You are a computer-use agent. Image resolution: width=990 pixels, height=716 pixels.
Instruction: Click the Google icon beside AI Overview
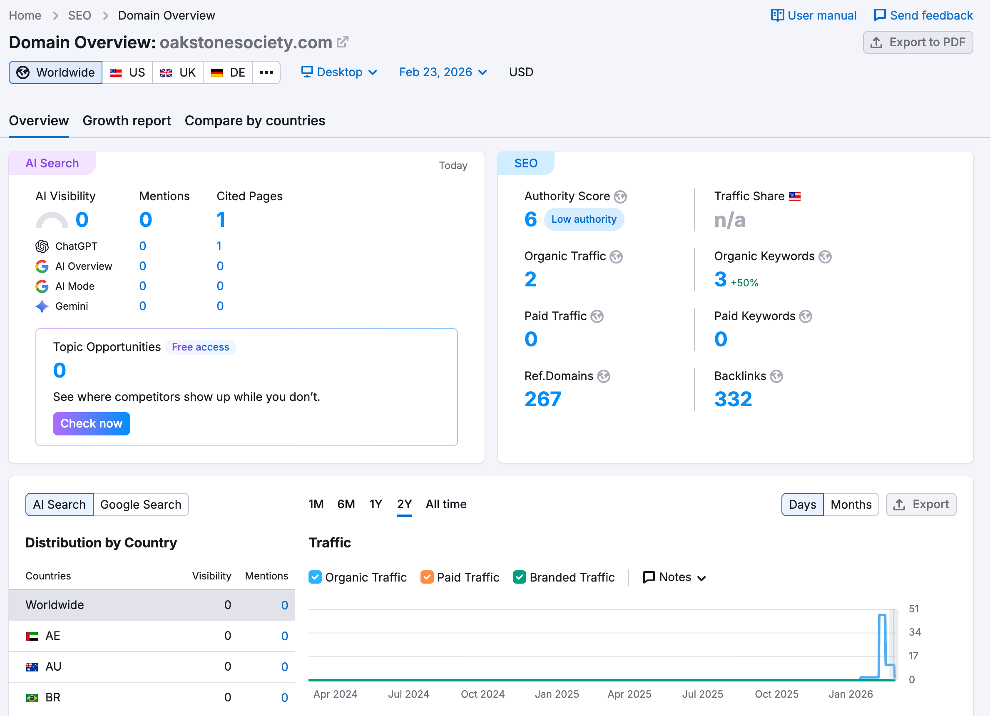[42, 266]
